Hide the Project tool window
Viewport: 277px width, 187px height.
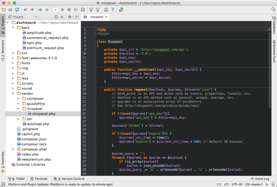click(x=77, y=17)
